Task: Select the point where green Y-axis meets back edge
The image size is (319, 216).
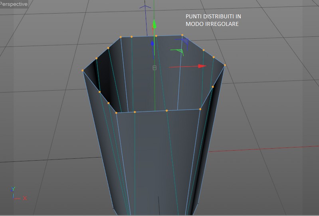Action: 156,36
